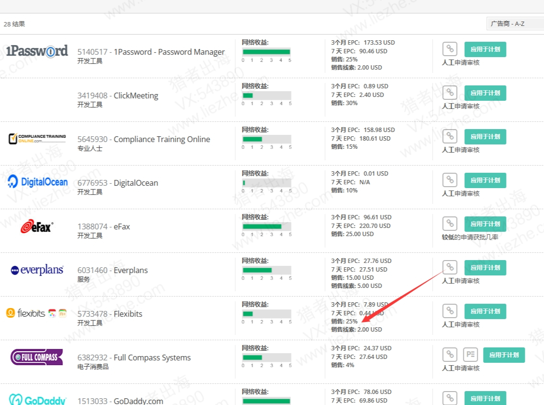The width and height of the screenshot is (544, 405).
Task: Click the network earnings bar for 1Password
Action: tap(266, 52)
